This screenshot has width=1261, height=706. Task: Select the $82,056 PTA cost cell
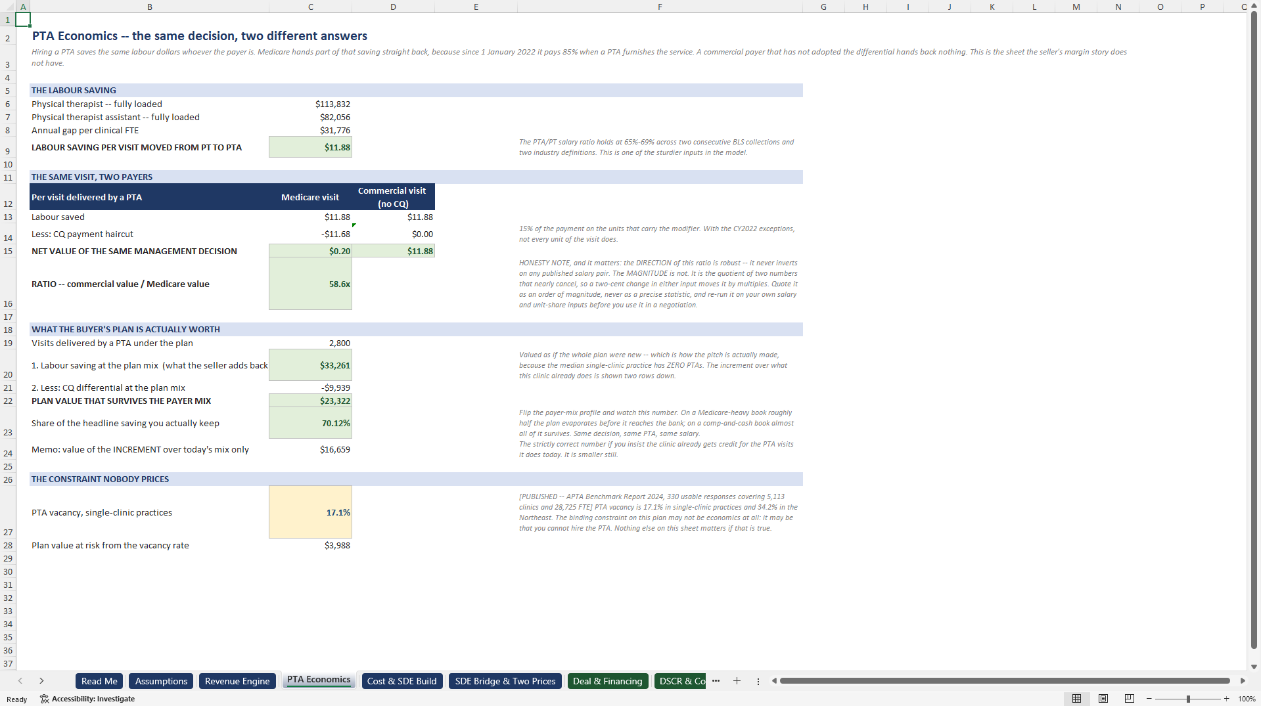click(310, 117)
